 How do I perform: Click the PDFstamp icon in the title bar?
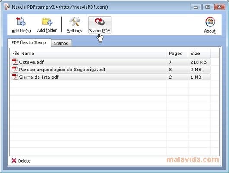tap(7, 7)
